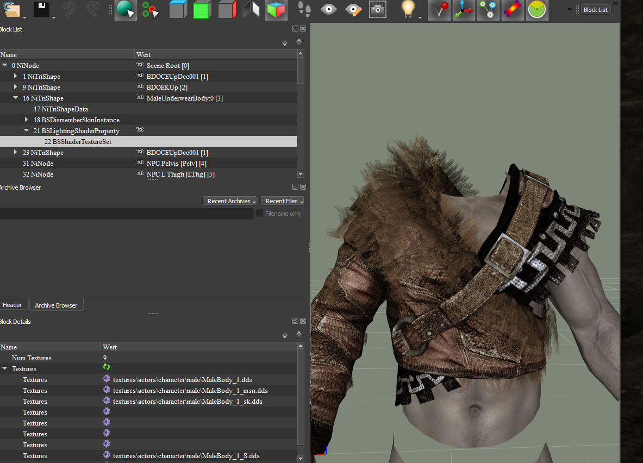Click the Recent Files button
Image resolution: width=643 pixels, height=463 pixels.
click(x=282, y=201)
